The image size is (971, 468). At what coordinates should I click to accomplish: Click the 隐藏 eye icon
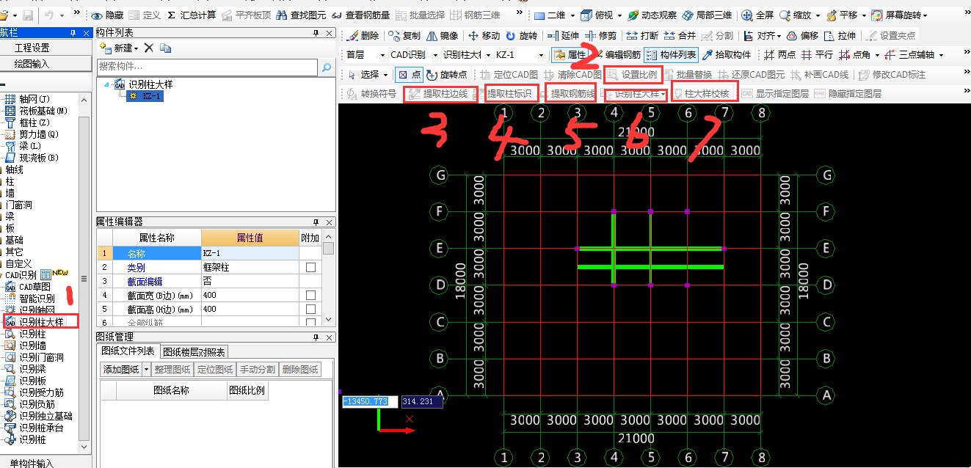click(x=96, y=15)
